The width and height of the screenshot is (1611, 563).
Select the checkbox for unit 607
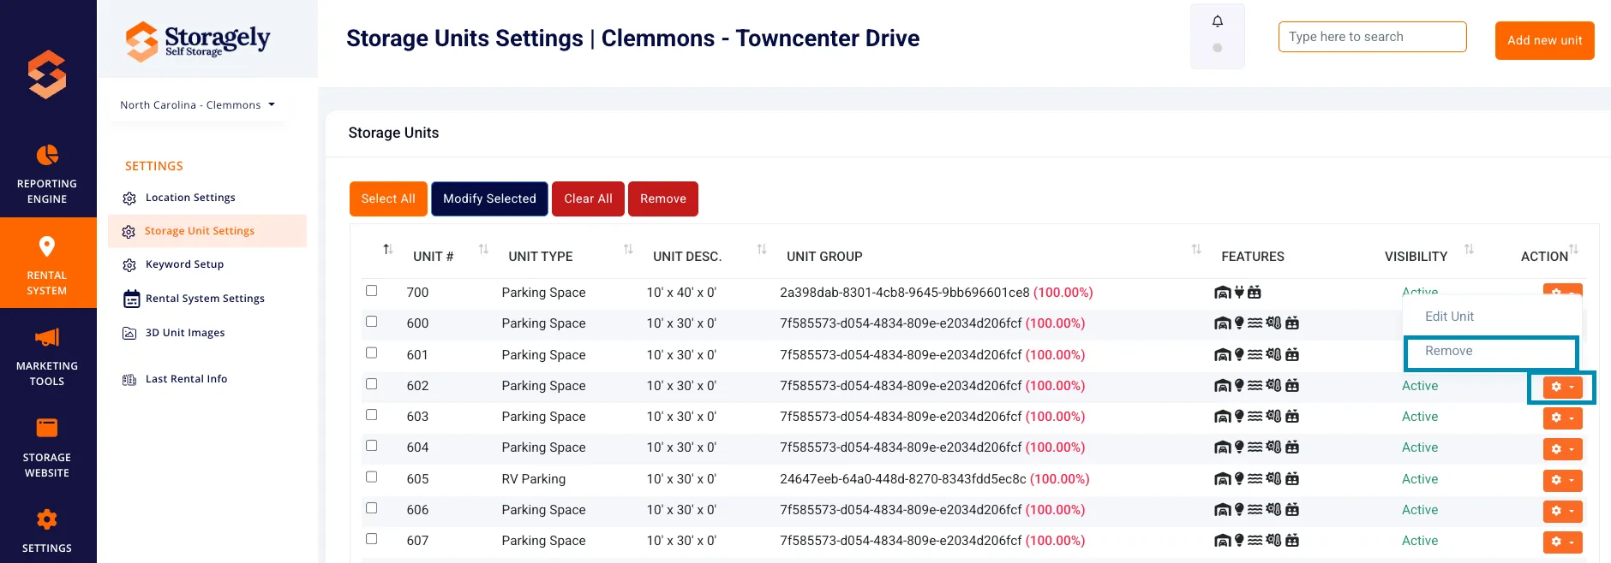coord(372,539)
